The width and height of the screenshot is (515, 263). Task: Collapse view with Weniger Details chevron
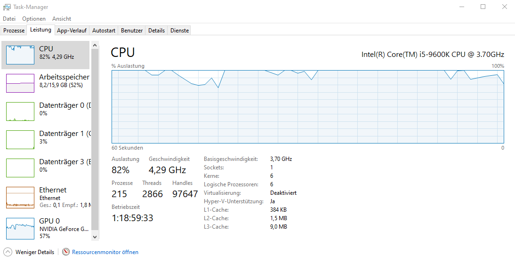(x=8, y=252)
